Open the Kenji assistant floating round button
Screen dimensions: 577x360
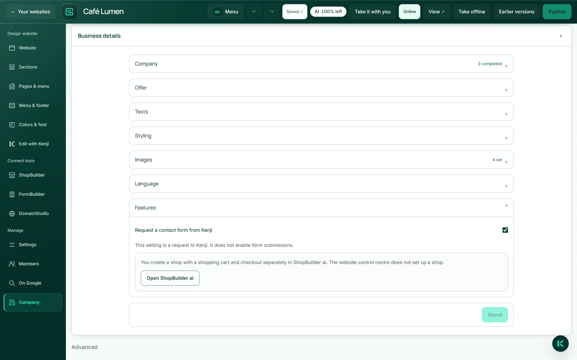pyautogui.click(x=560, y=343)
